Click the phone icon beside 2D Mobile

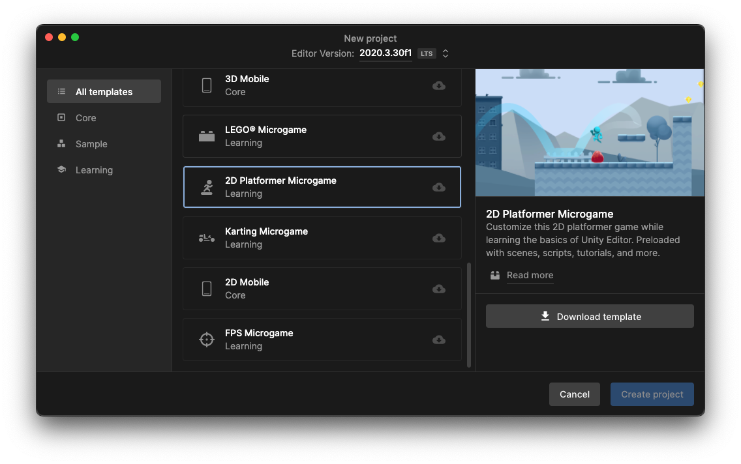tap(206, 289)
